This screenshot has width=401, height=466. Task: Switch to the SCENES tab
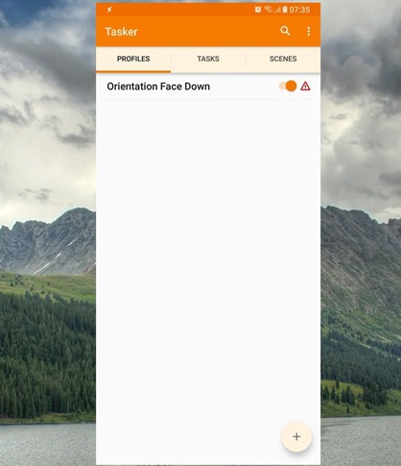283,59
